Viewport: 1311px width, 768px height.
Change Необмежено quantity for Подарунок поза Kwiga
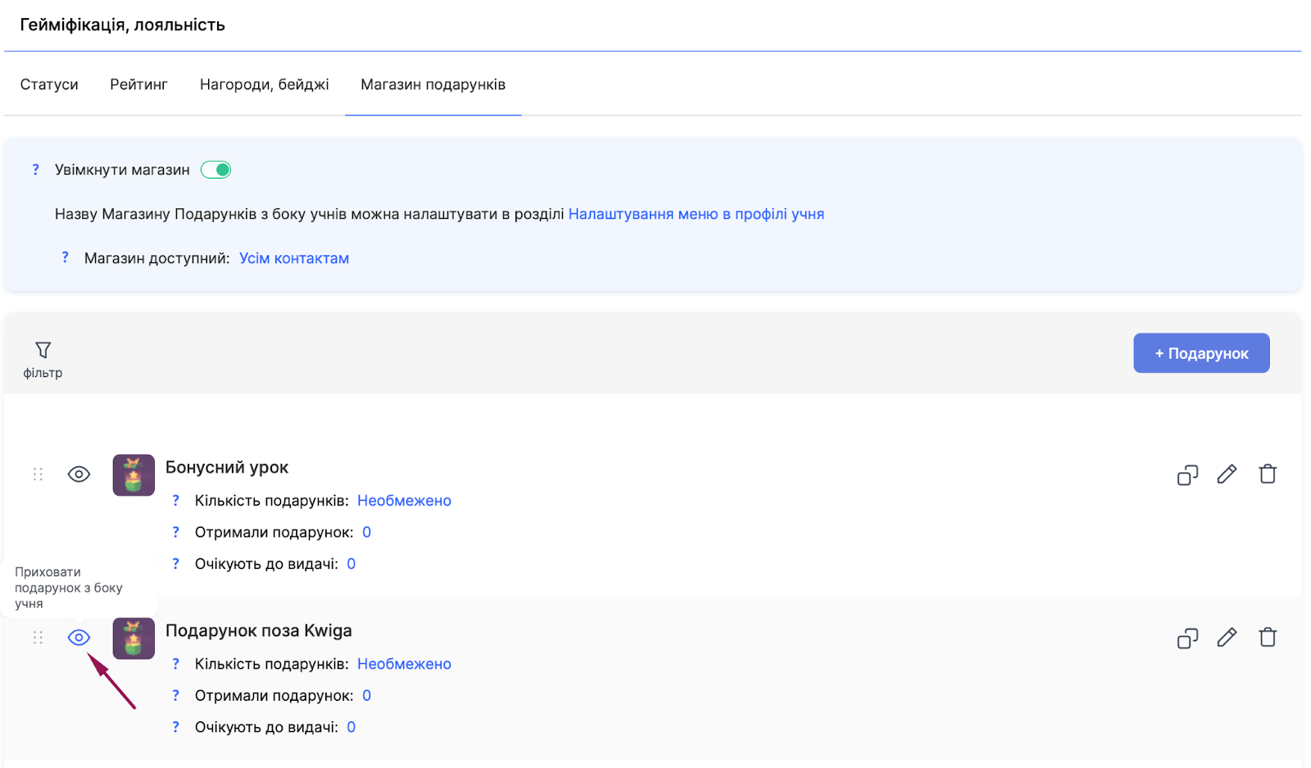coord(404,664)
